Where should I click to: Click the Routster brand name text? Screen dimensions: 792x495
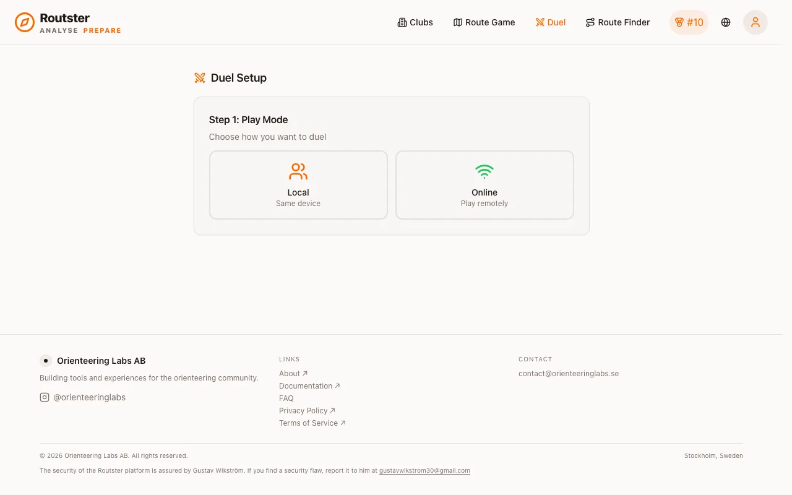tap(64, 18)
